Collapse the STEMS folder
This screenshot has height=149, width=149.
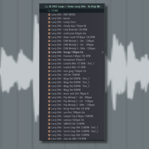49,11
